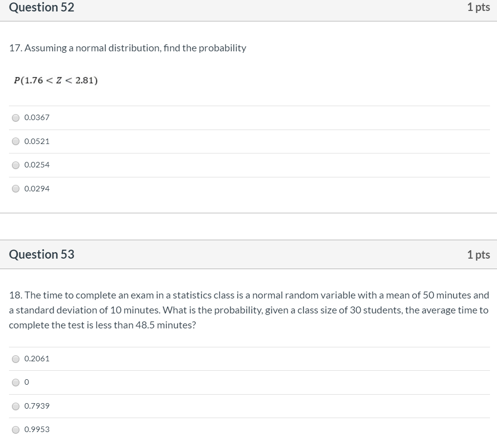This screenshot has width=497, height=448.
Task: Click the Question 52 prompt text
Action: [127, 48]
